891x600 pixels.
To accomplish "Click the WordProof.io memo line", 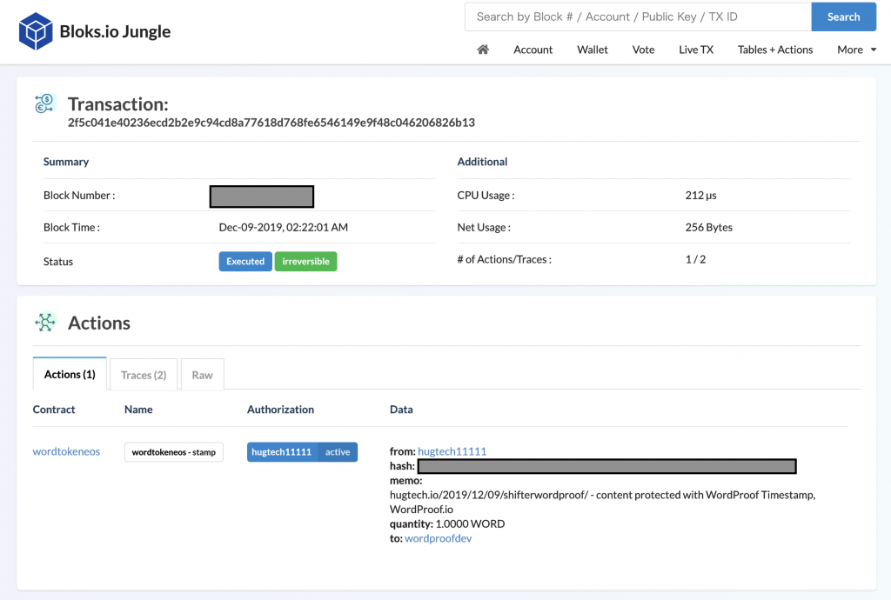I will click(421, 510).
